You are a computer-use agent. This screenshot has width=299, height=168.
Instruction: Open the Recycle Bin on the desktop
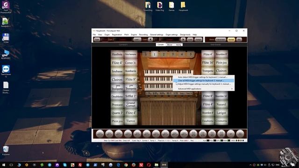click(x=6, y=151)
